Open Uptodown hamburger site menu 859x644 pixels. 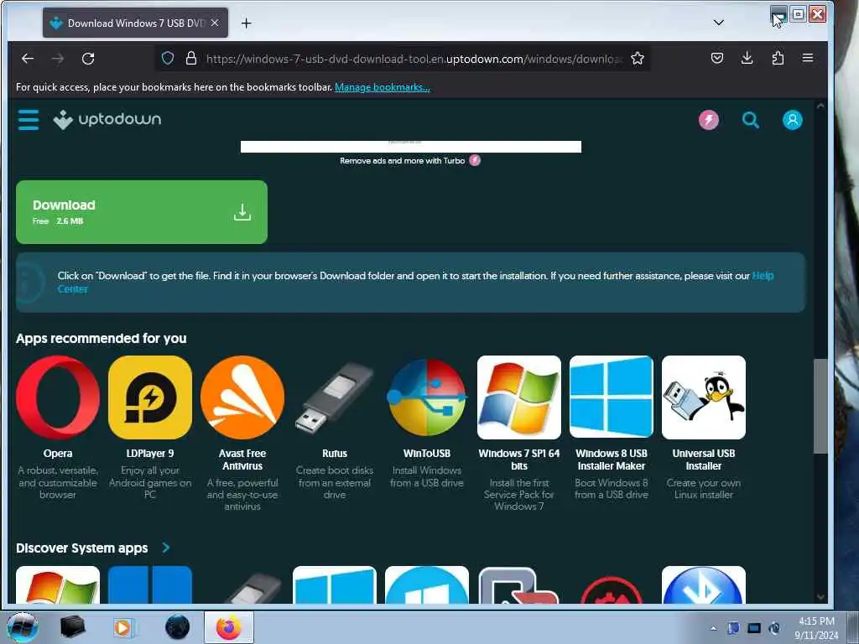pos(29,119)
